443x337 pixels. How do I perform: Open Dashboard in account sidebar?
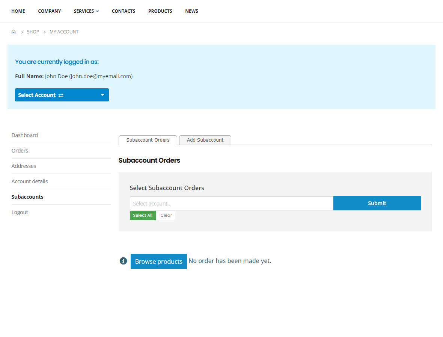24,135
